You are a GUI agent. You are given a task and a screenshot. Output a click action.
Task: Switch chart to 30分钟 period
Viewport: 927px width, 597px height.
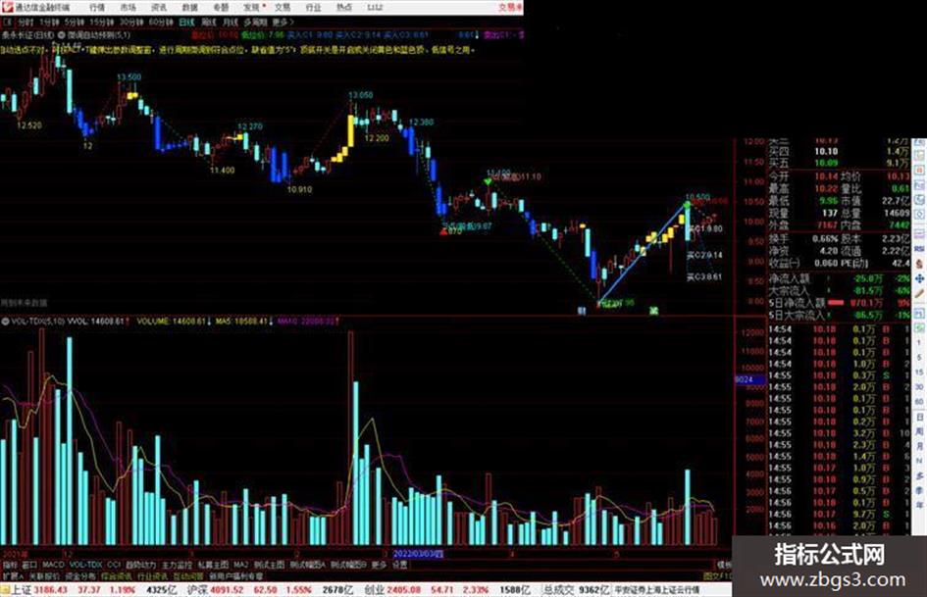tap(131, 22)
